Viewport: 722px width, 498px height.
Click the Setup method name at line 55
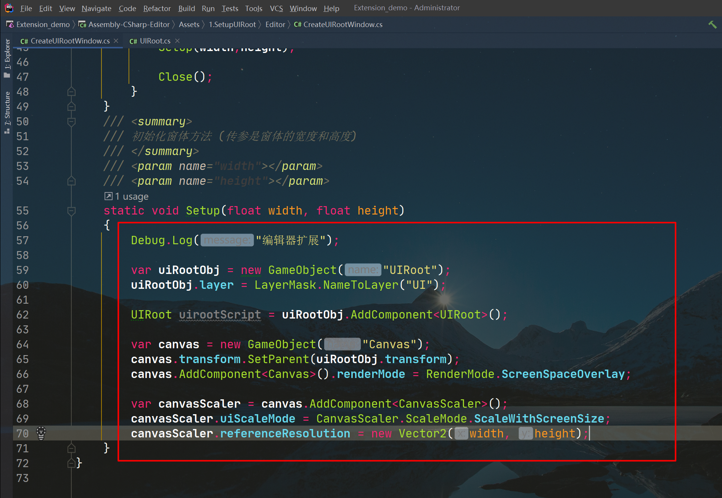(x=203, y=211)
